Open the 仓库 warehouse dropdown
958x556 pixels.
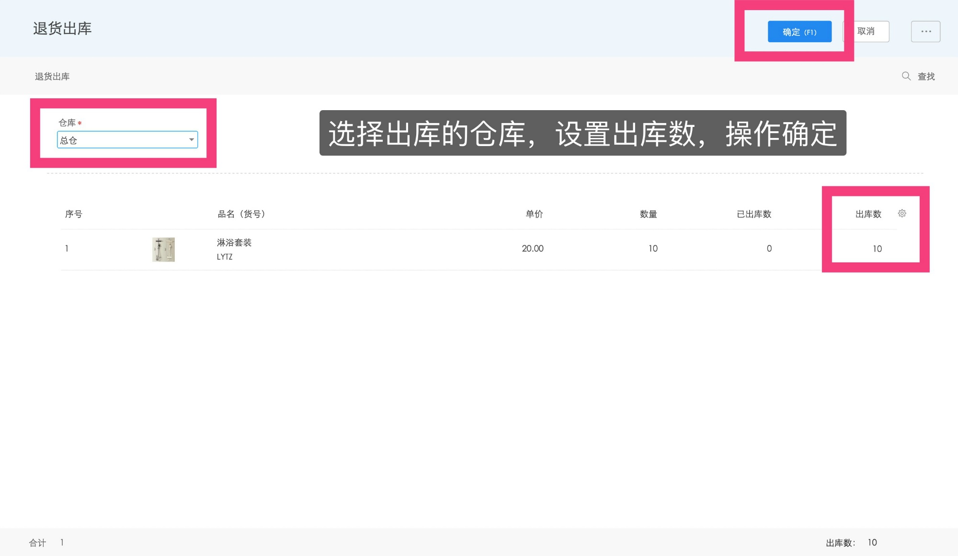click(127, 139)
